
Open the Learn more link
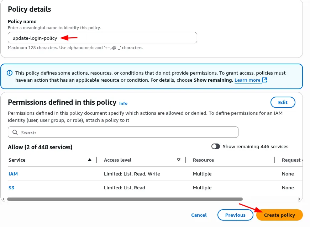coord(247,80)
